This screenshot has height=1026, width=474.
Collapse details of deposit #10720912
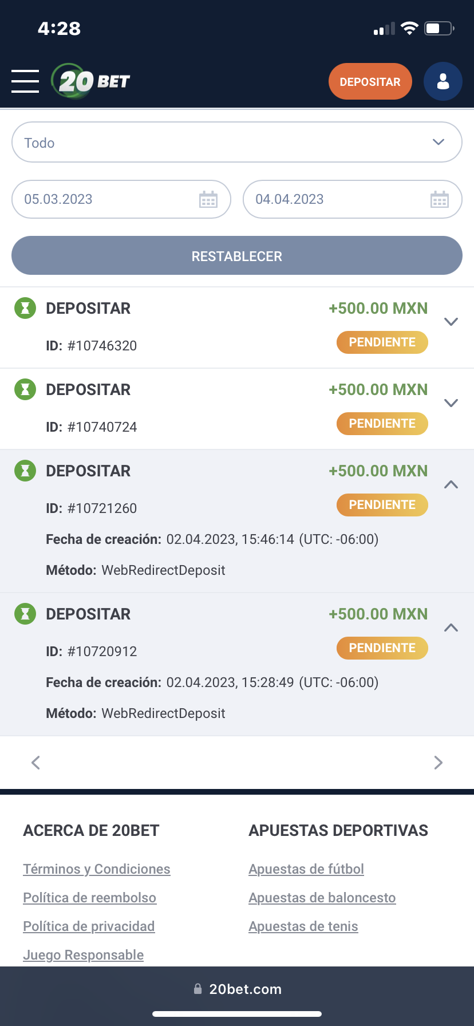pyautogui.click(x=451, y=628)
